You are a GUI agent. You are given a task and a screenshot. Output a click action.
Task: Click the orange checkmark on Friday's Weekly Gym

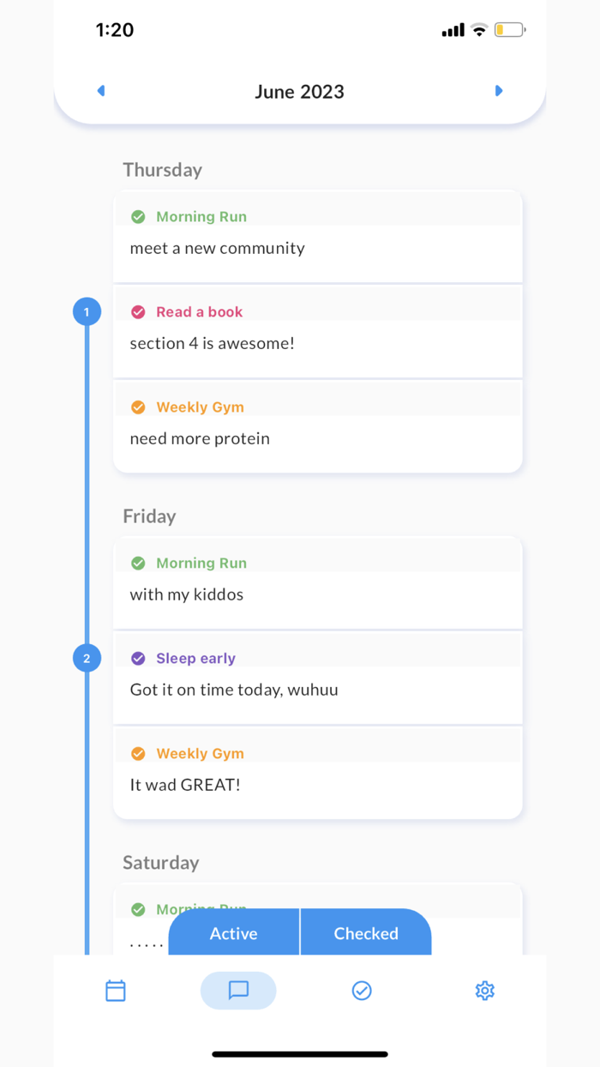tap(138, 754)
